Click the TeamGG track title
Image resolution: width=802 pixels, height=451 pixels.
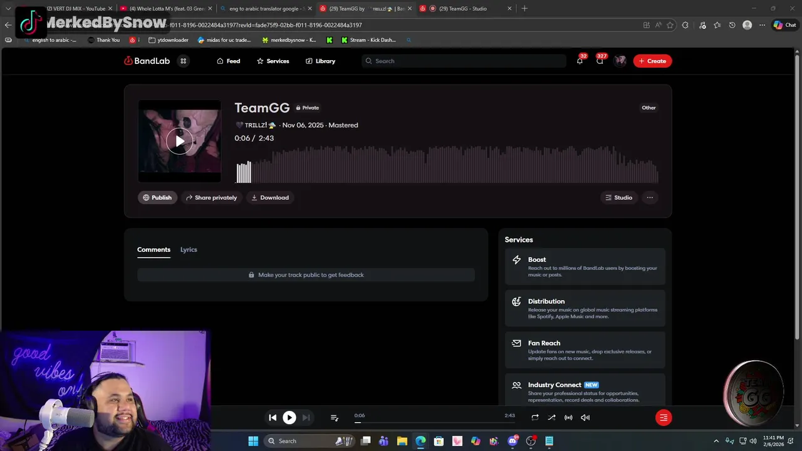[x=262, y=108]
